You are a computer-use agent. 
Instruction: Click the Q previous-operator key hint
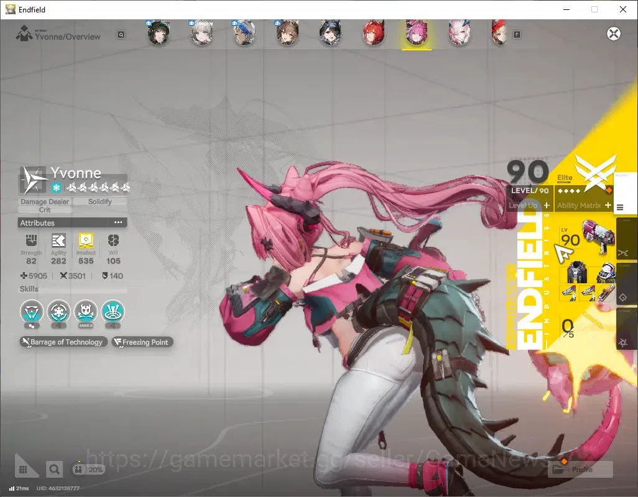[121, 35]
